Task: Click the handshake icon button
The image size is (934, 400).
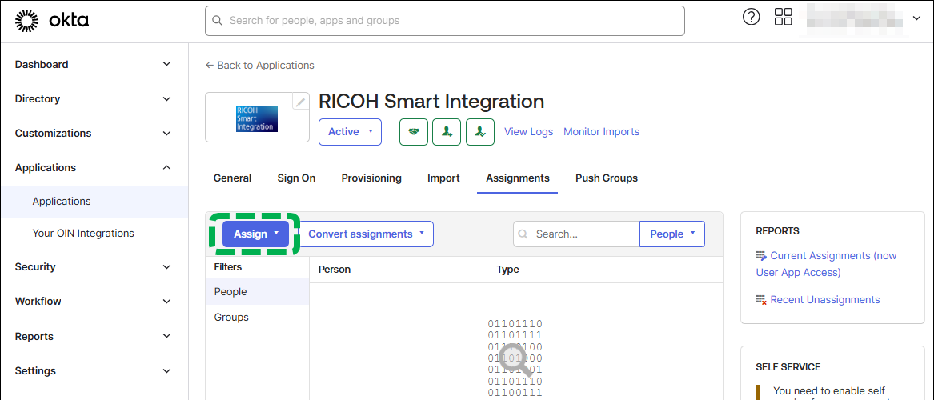Action: (x=413, y=132)
